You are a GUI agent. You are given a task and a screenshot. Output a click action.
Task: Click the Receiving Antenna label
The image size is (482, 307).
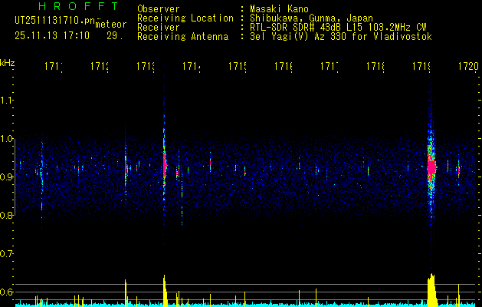click(x=183, y=37)
